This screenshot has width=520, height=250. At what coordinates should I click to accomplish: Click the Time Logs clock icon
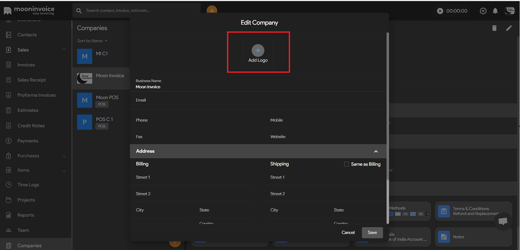pos(9,185)
